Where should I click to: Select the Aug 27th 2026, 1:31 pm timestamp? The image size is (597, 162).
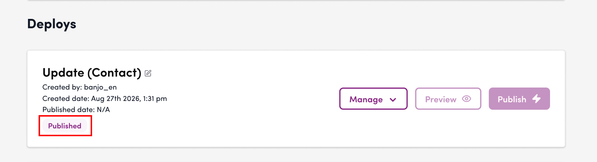[129, 98]
